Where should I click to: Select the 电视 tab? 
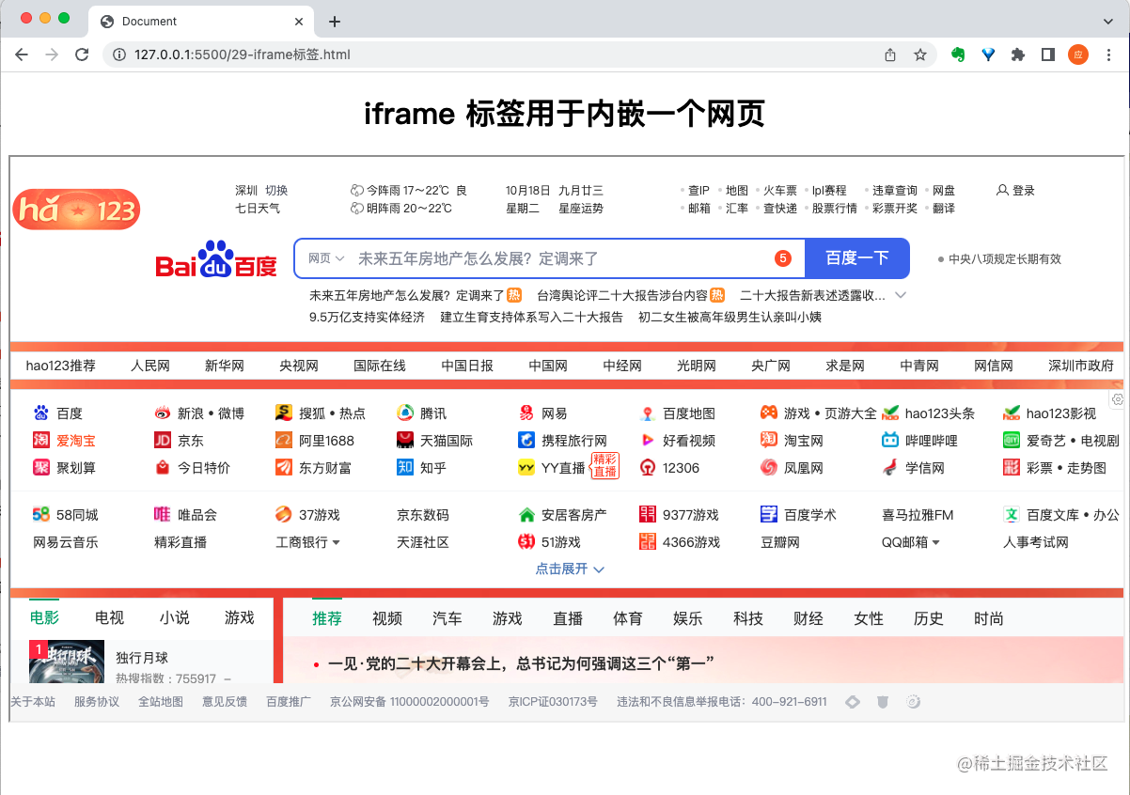click(109, 617)
